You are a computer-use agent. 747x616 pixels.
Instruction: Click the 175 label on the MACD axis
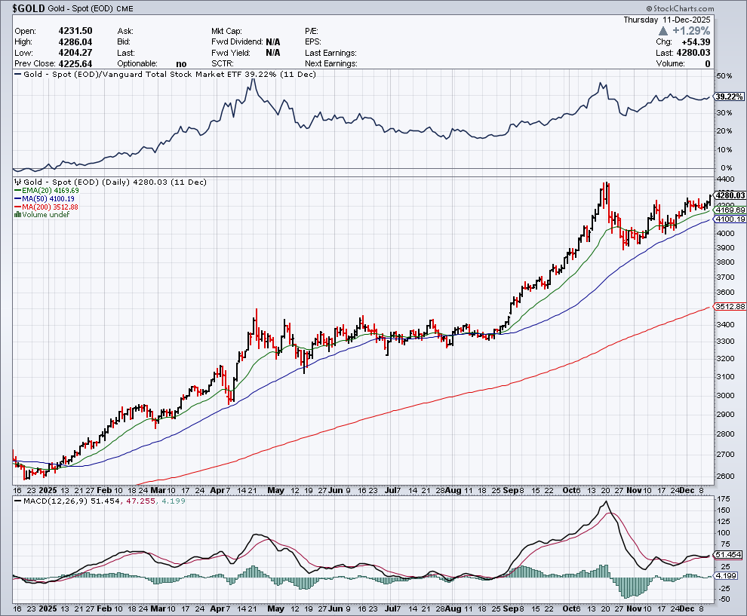[723, 499]
